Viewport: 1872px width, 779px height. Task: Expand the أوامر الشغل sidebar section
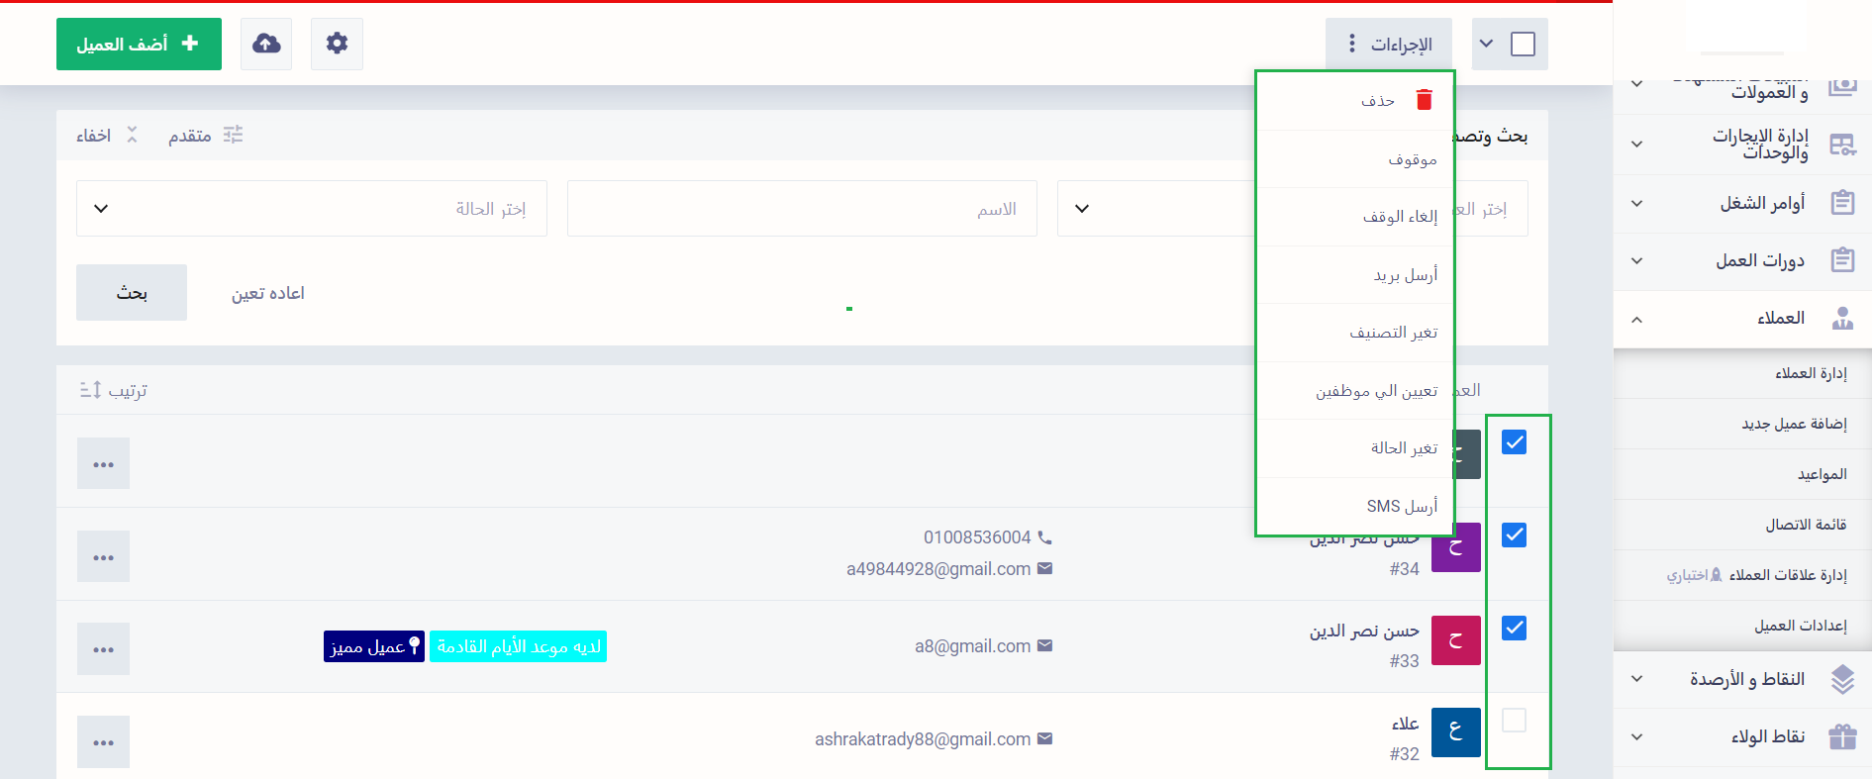click(x=1636, y=203)
